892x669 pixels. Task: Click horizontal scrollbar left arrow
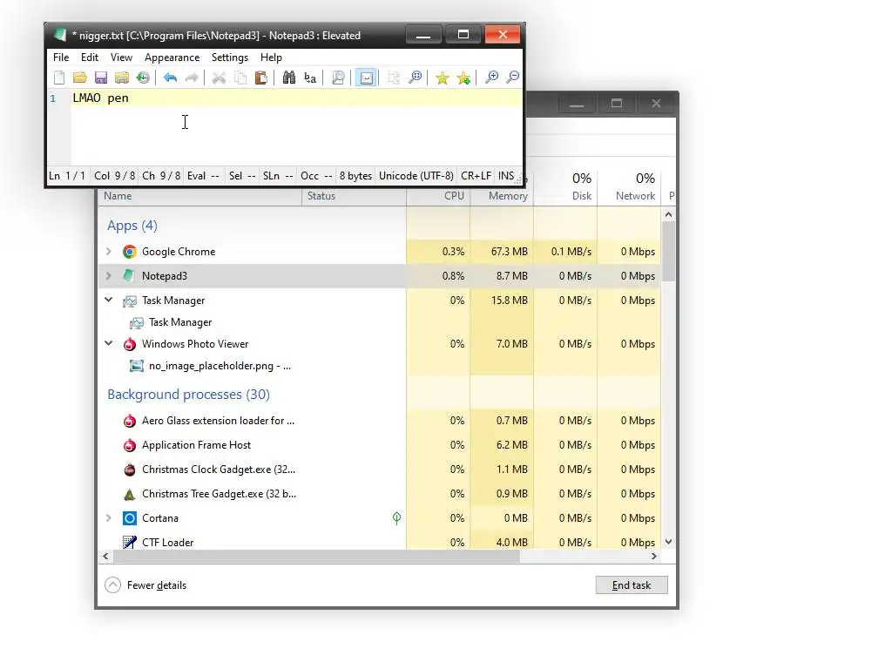(105, 557)
